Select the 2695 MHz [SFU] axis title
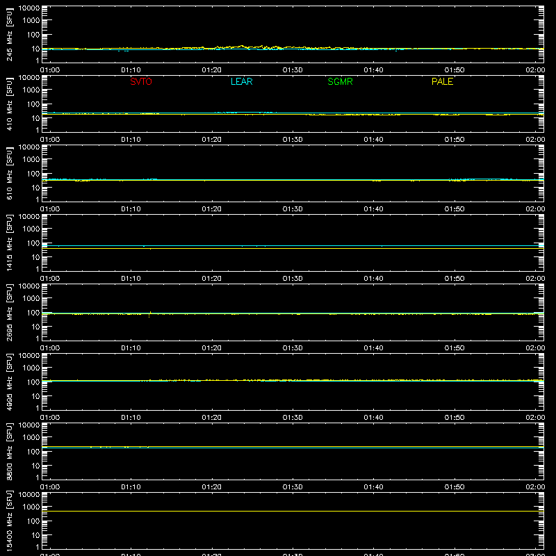The image size is (556, 556). tap(9, 312)
